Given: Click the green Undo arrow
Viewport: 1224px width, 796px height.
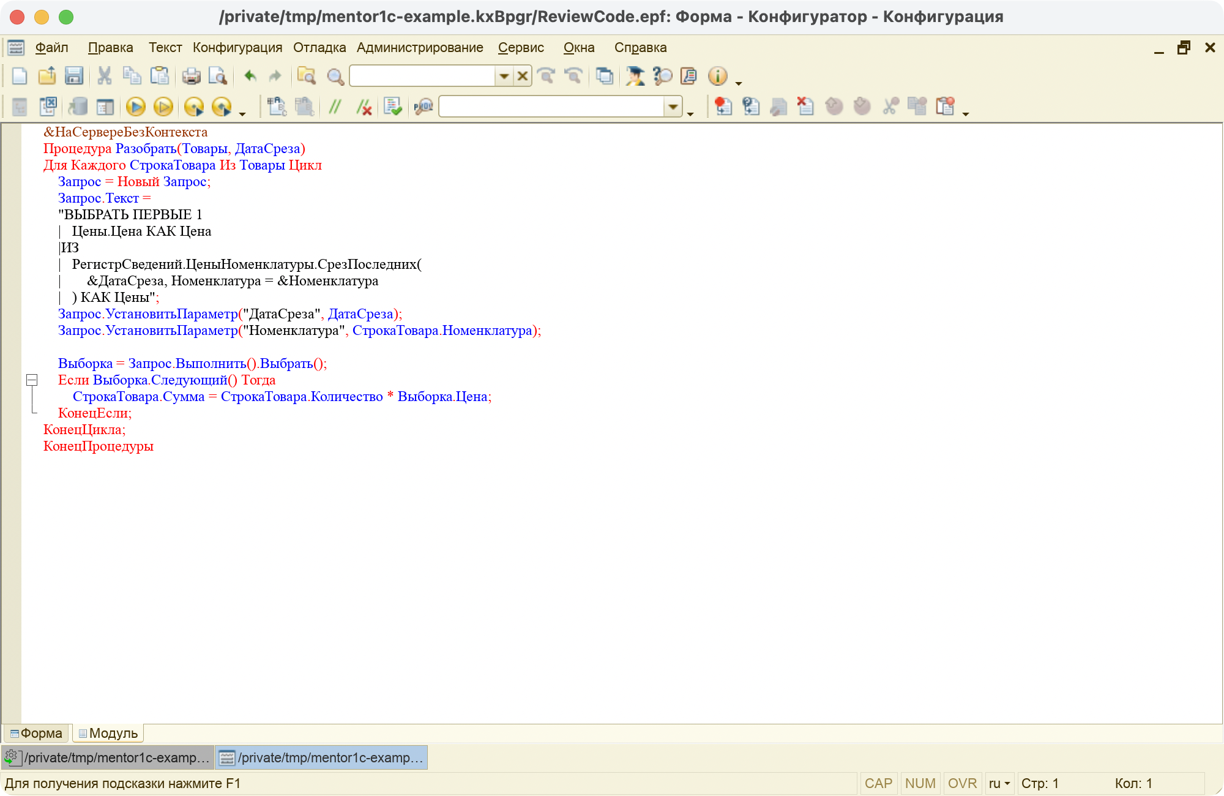Looking at the screenshot, I should click(x=250, y=76).
